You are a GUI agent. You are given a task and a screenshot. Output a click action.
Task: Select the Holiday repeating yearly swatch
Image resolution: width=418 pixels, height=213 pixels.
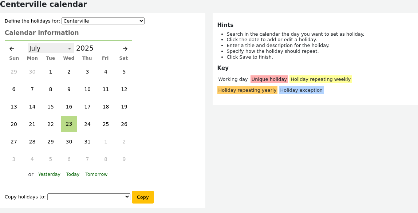point(247,90)
